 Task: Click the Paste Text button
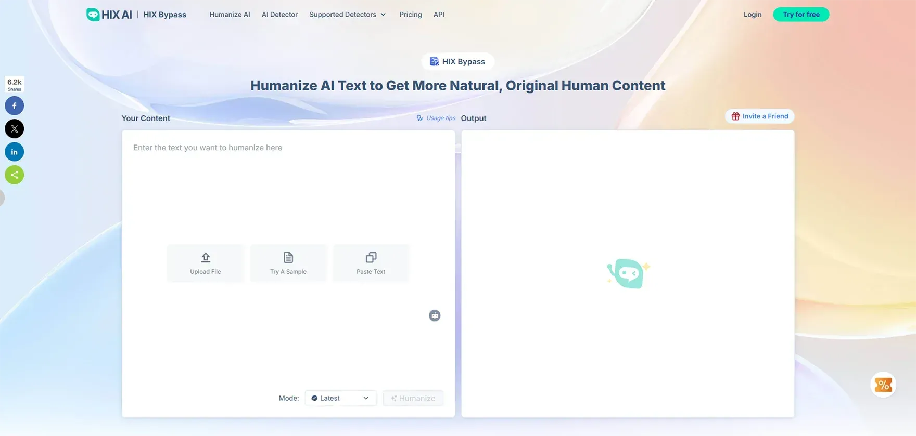[x=371, y=263]
